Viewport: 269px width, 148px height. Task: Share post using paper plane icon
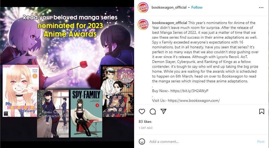[163, 111]
